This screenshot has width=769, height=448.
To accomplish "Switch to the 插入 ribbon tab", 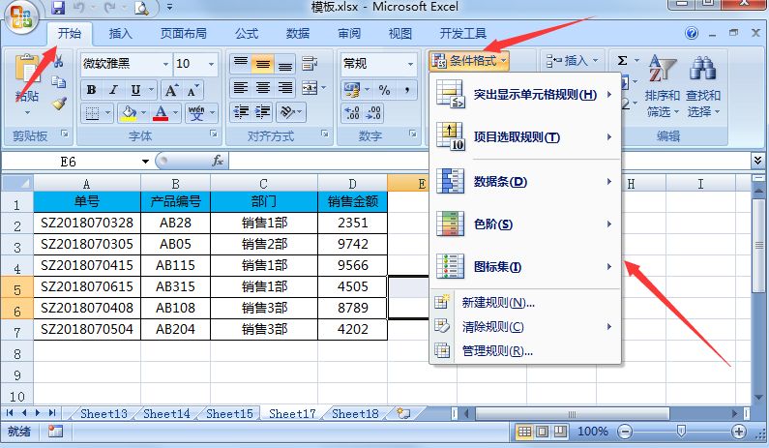I will click(120, 33).
